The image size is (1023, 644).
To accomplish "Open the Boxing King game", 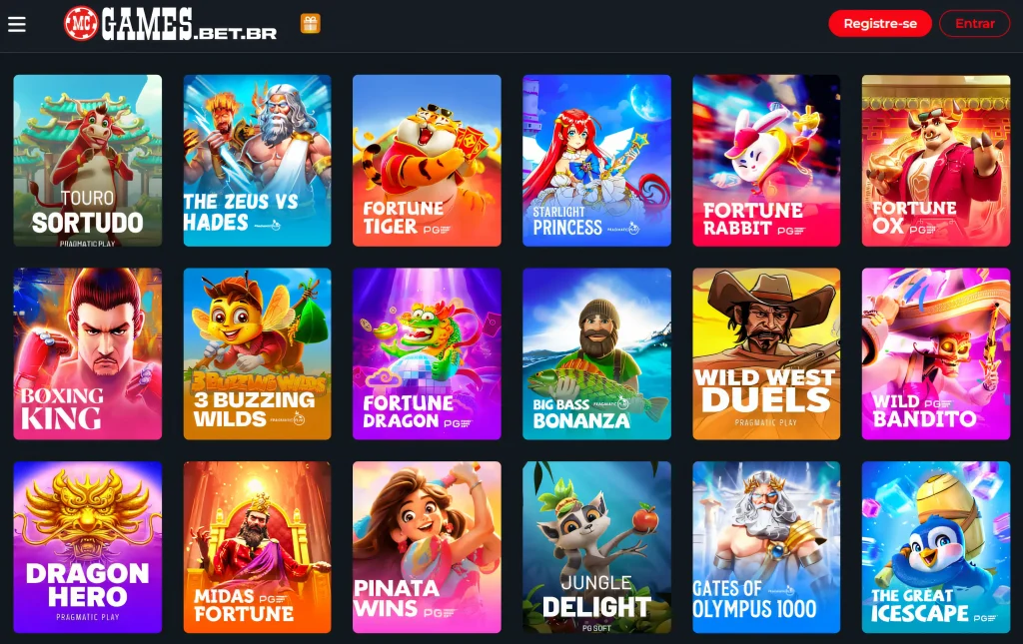I will (88, 353).
